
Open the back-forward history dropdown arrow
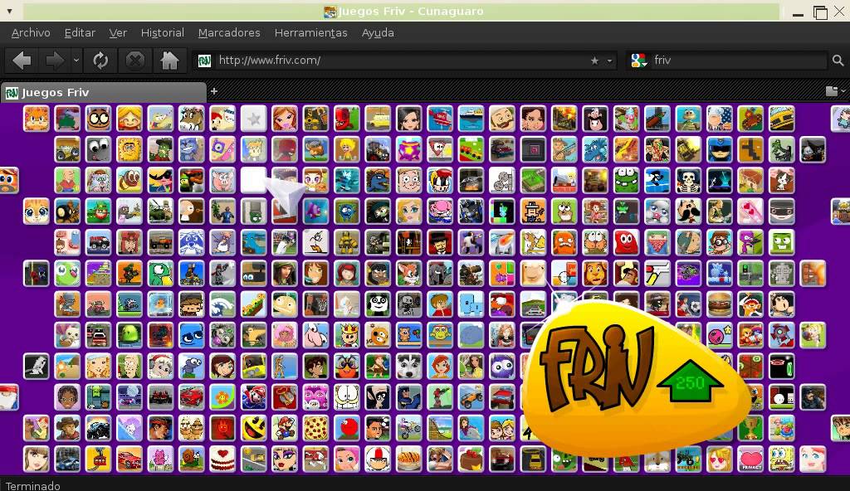(x=76, y=61)
